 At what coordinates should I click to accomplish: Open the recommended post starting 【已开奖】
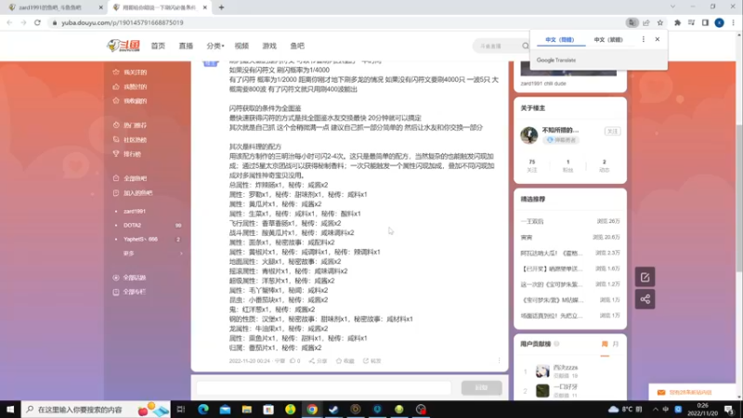pos(570,268)
